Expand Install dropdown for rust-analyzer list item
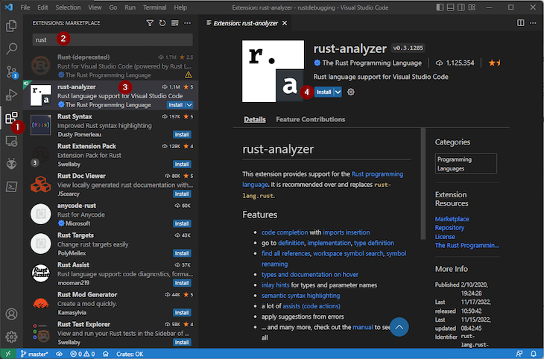This screenshot has height=359, width=544. coord(189,105)
